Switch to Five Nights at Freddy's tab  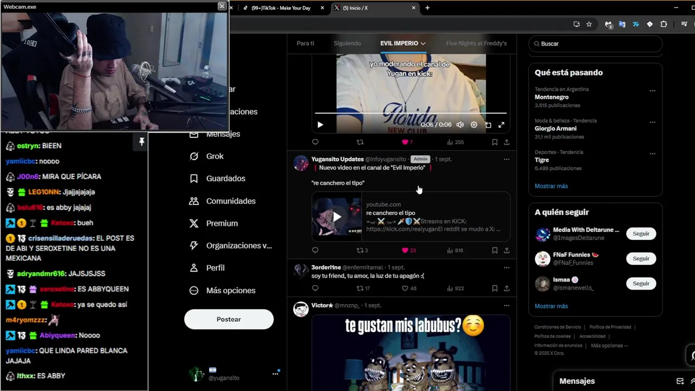tap(476, 43)
